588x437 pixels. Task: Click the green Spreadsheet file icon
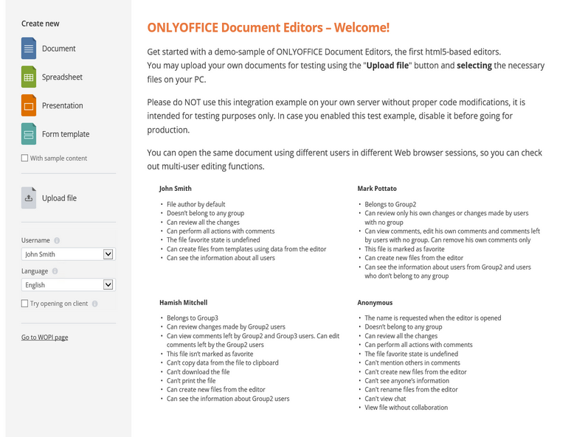[29, 77]
